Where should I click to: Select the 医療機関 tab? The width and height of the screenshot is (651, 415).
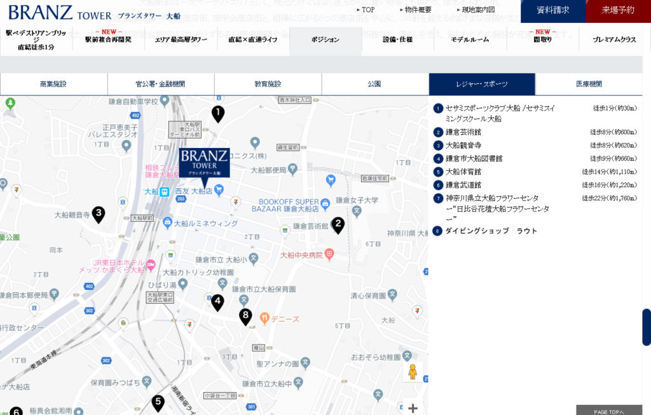[589, 85]
